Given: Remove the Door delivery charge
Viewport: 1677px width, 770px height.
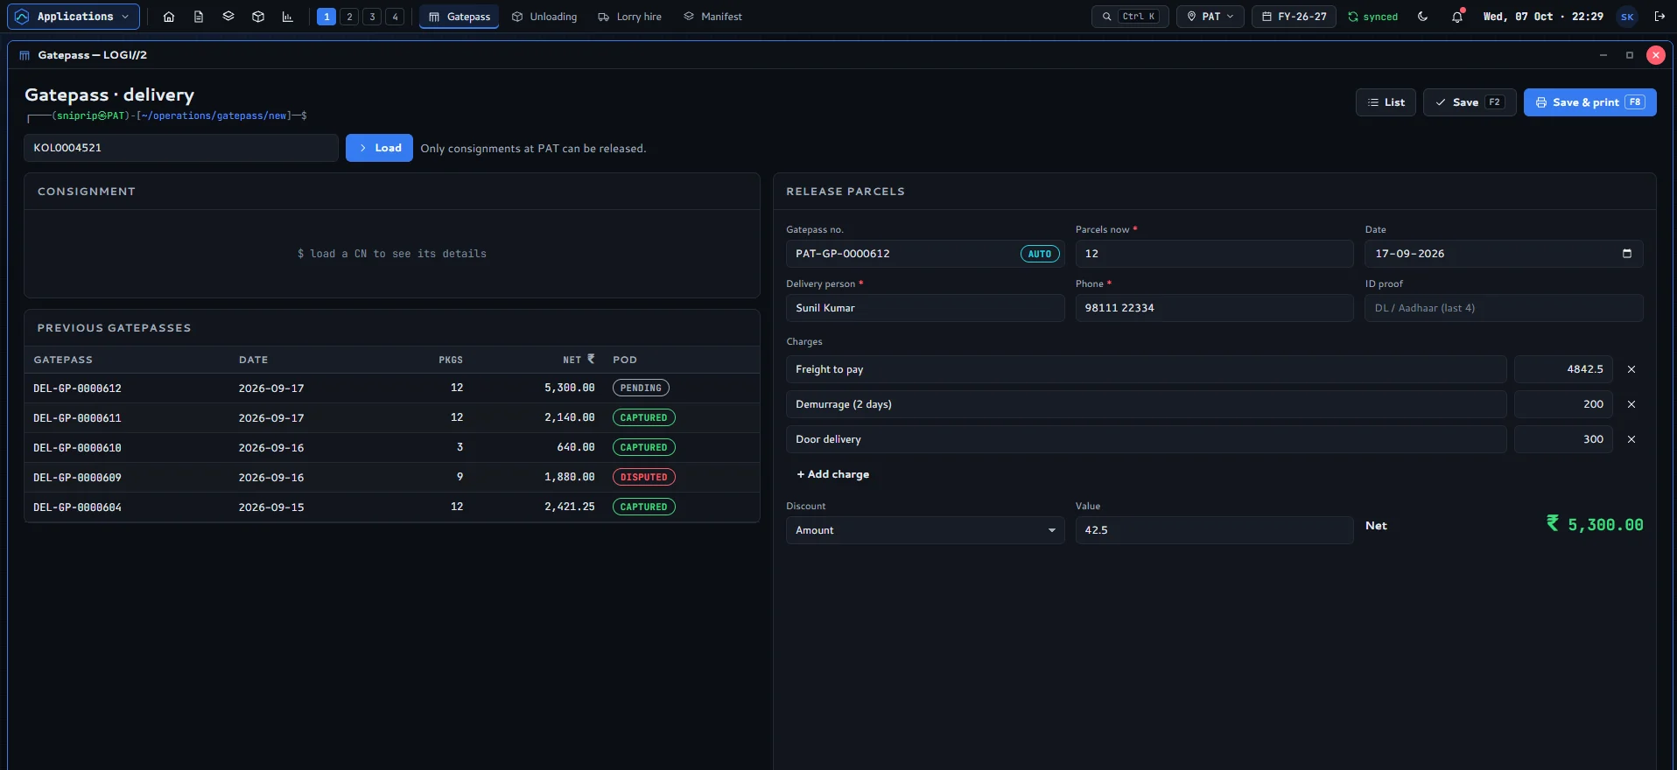Looking at the screenshot, I should coord(1631,439).
